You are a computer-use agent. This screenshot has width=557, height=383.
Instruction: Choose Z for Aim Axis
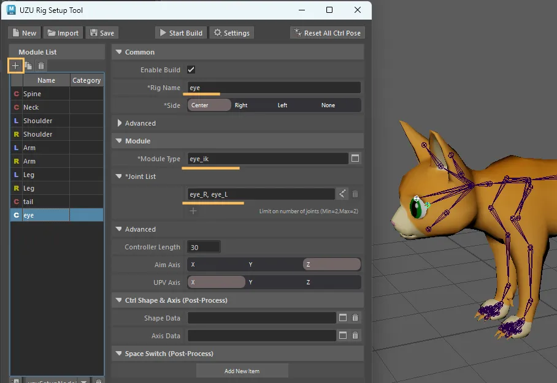(332, 265)
